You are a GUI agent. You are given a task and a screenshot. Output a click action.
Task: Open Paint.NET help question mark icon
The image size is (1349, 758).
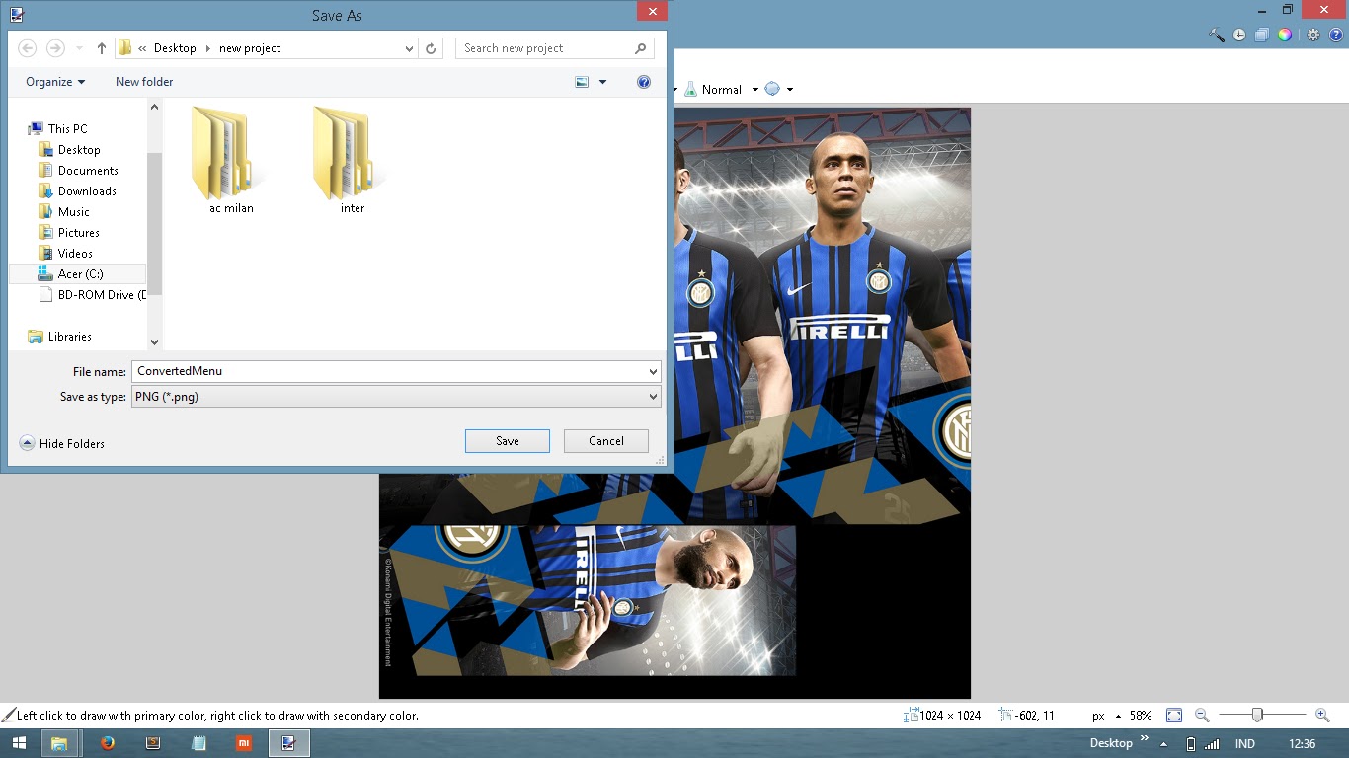pos(1335,35)
